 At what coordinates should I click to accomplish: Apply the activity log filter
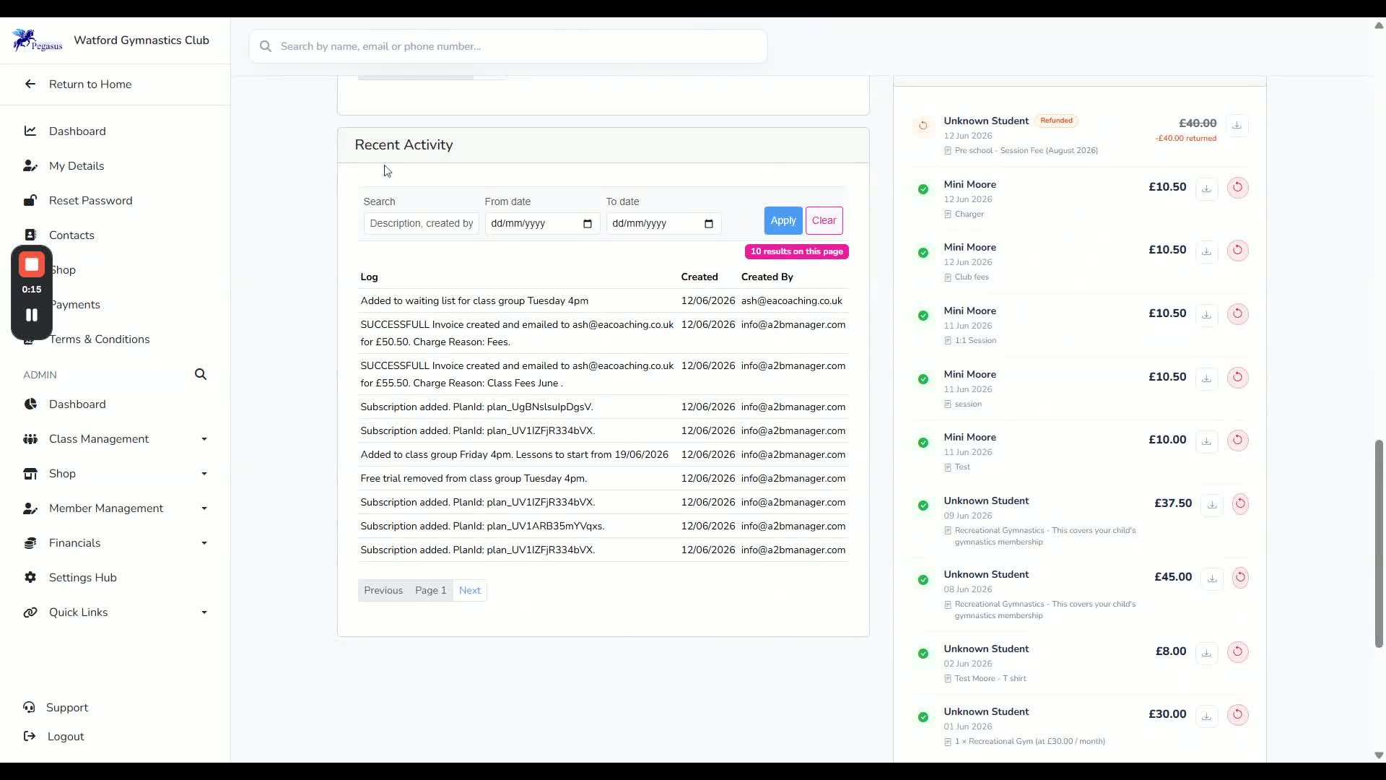(783, 221)
